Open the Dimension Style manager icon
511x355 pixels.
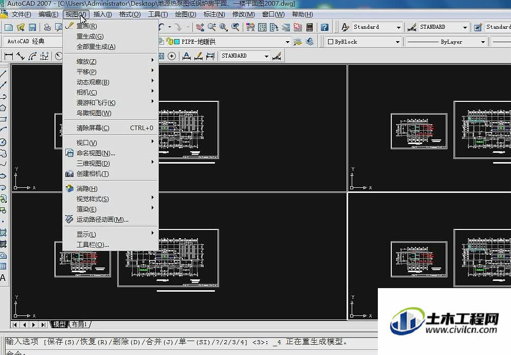click(x=412, y=27)
